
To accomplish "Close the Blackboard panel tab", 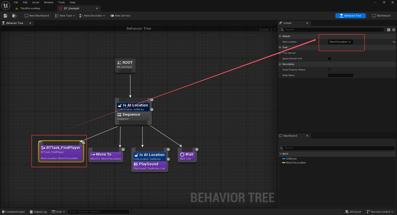I will (x=307, y=136).
